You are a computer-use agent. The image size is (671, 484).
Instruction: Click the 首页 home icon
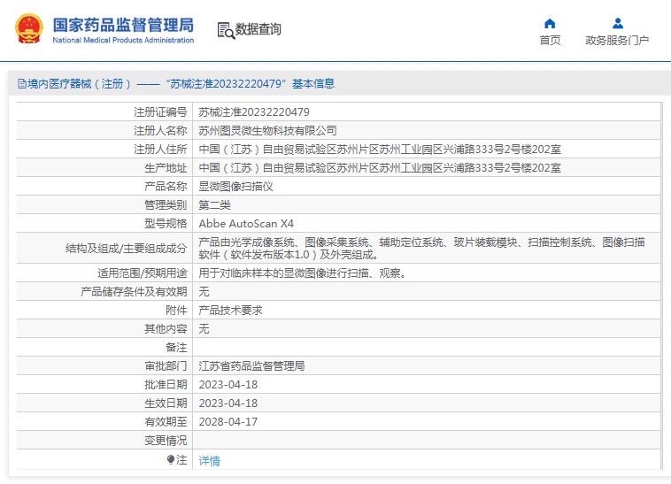550,23
